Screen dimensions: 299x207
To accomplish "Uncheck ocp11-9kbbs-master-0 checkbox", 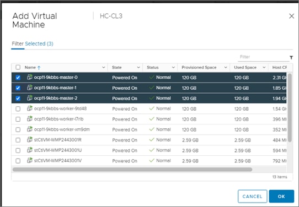I will coord(18,78).
